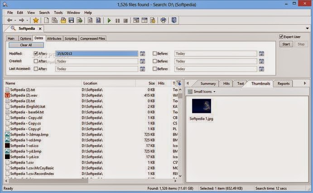Enable the Created Before checkbox
The height and width of the screenshot is (193, 313).
click(154, 61)
